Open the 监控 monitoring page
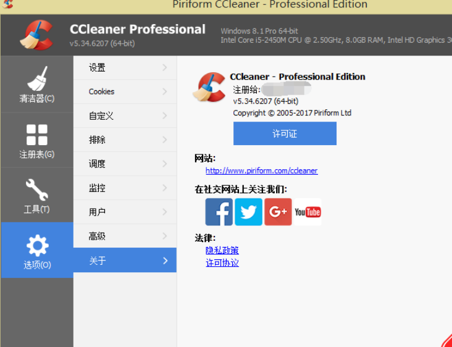452x347 pixels. [125, 188]
